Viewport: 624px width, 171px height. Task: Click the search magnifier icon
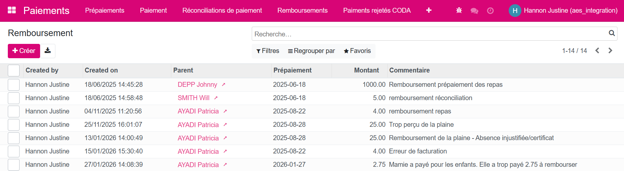tap(612, 33)
